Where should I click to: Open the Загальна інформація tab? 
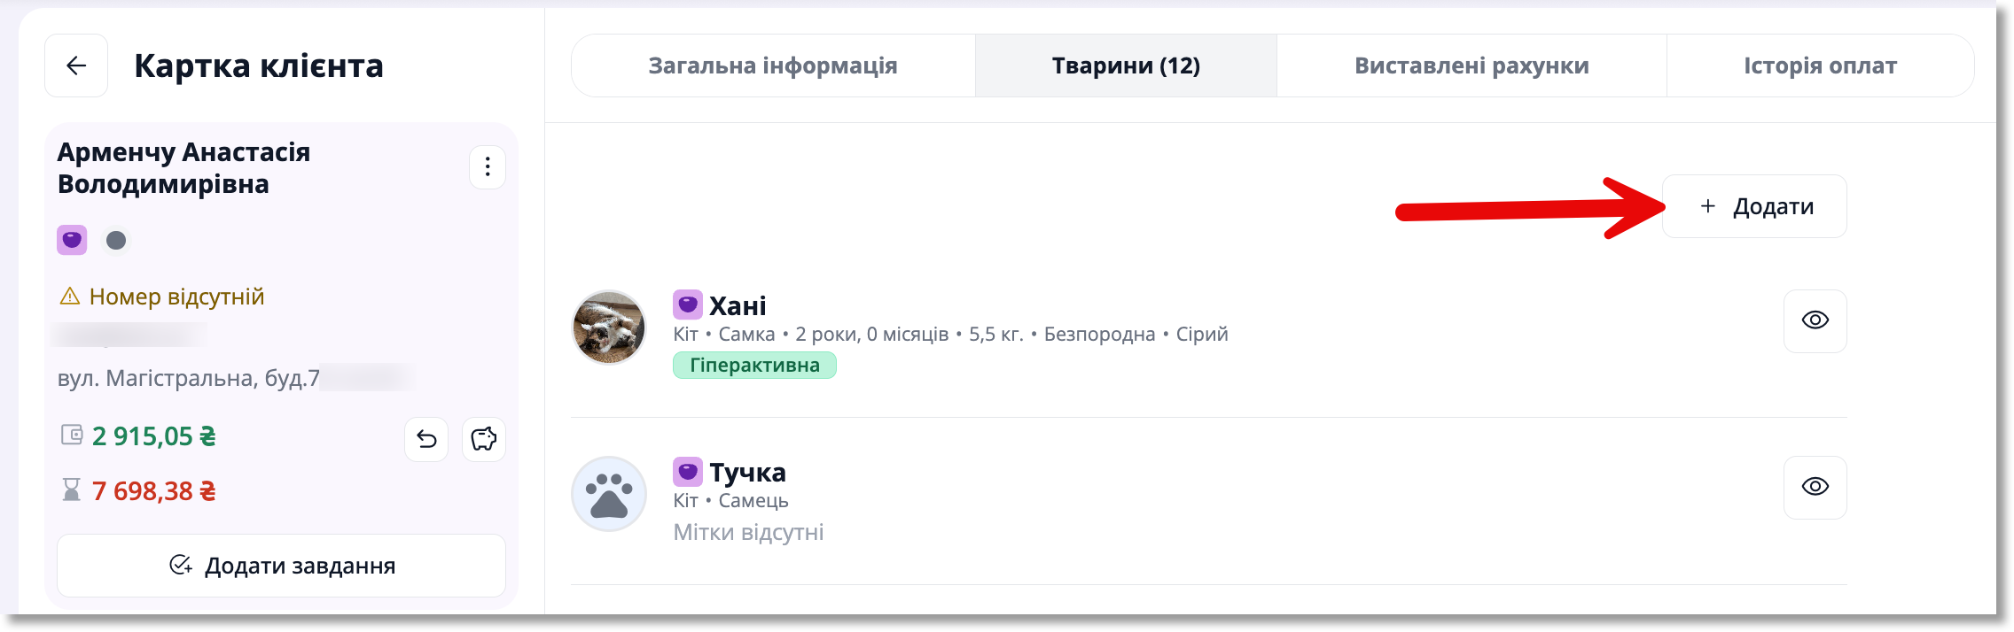tap(773, 66)
